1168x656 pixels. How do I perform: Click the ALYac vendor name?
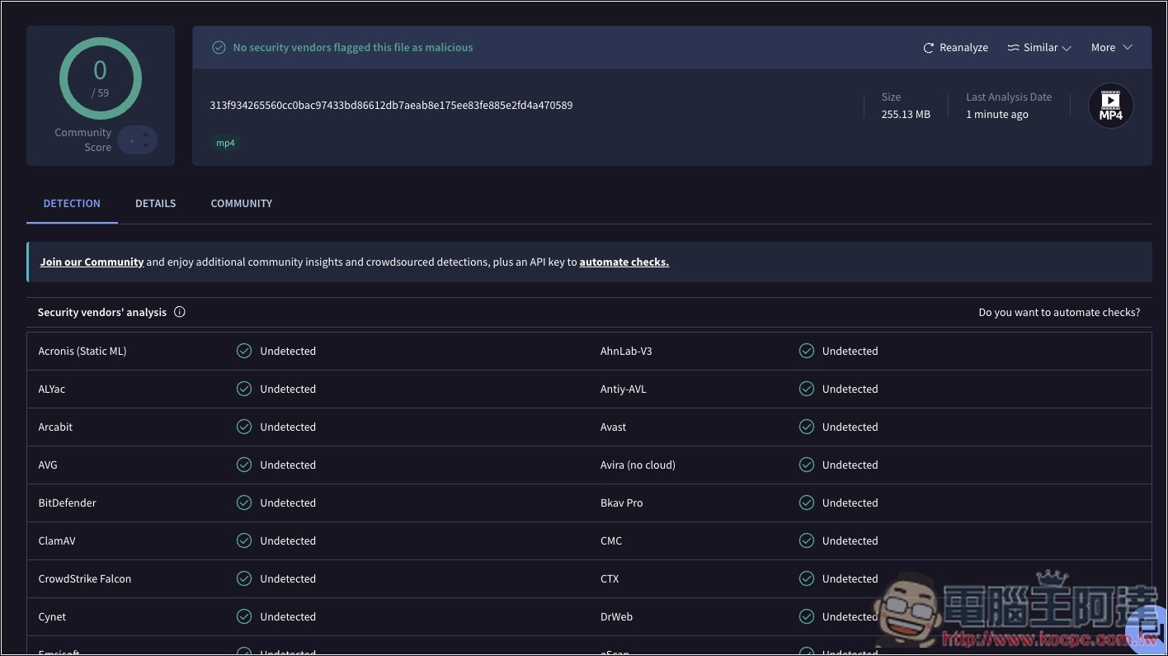coord(51,389)
